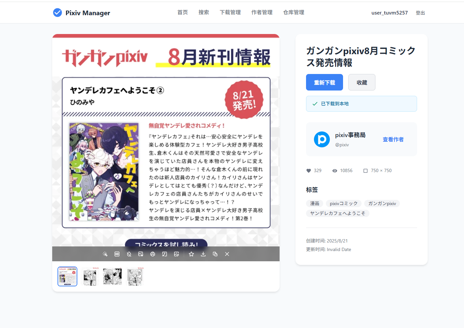Click the pixiv事務局 avatar icon
Viewport: 464px width, 328px height.
pyautogui.click(x=322, y=139)
